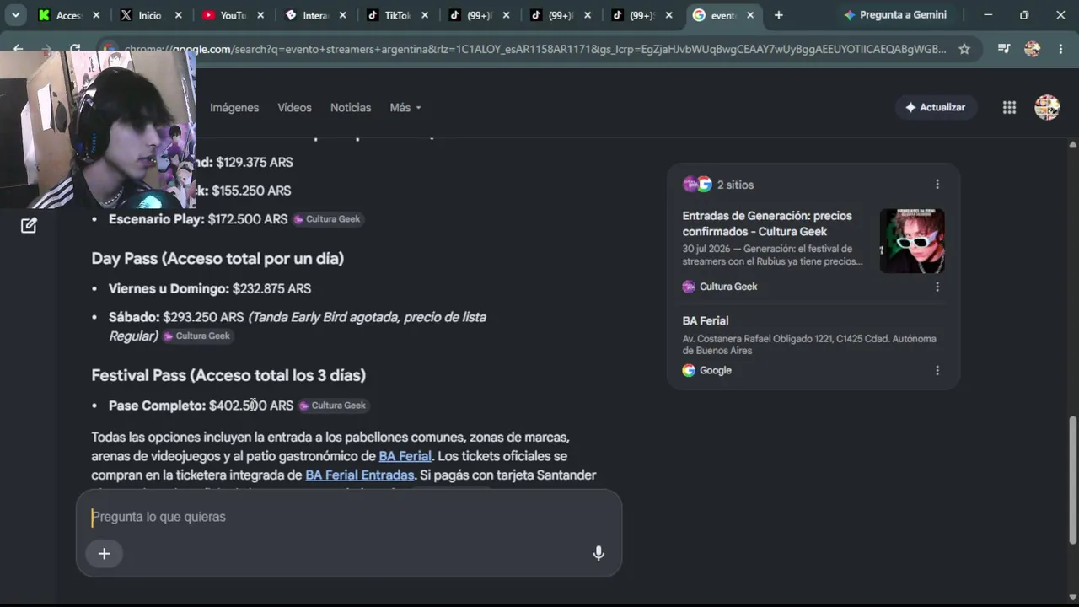Click the Day Pass heading text
Image resolution: width=1079 pixels, height=607 pixels.
click(217, 259)
